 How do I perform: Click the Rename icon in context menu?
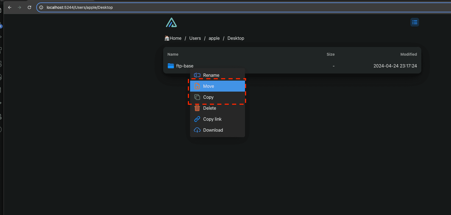[197, 75]
